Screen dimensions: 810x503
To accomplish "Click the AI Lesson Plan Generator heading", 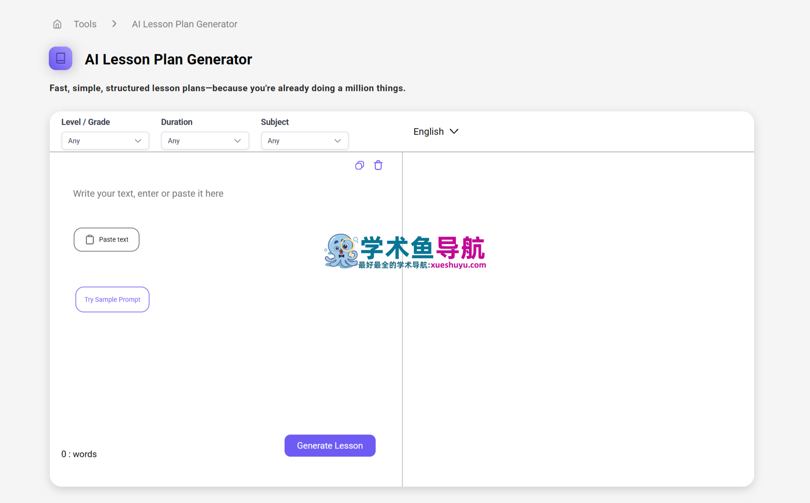I will [x=168, y=60].
